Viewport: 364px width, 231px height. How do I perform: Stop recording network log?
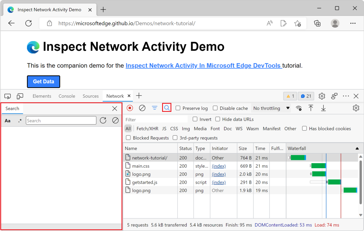tap(130, 108)
